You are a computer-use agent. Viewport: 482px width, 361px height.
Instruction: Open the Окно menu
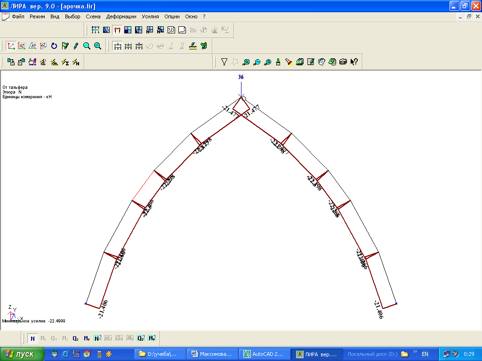(x=191, y=16)
